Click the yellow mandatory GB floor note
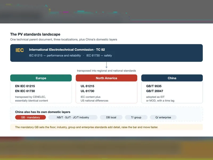Screen dimensions: 213x160 (x=106, y=127)
